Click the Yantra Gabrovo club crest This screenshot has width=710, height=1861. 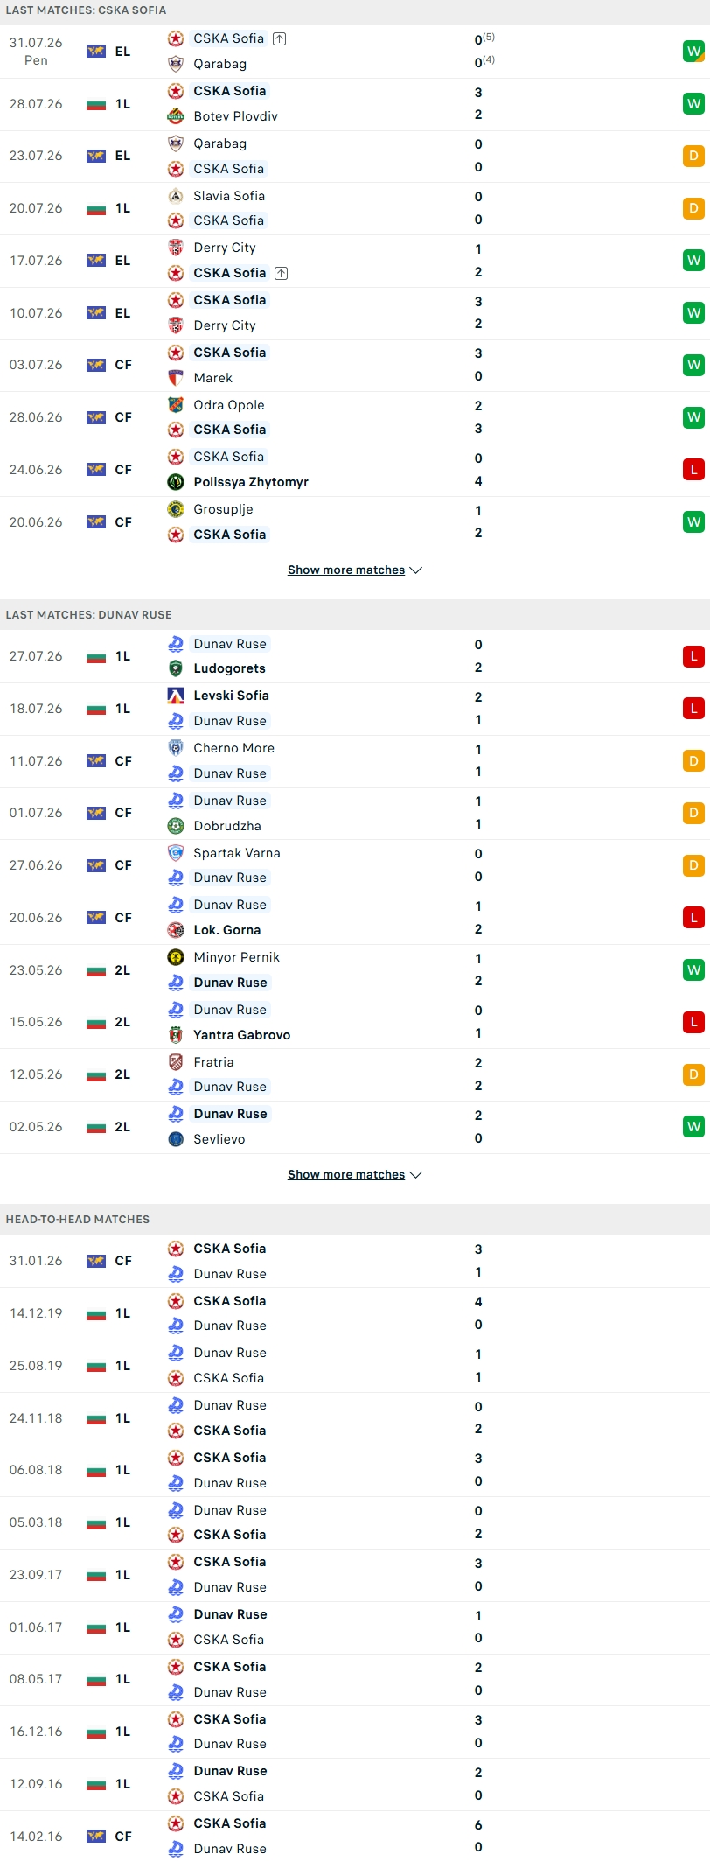[176, 1035]
